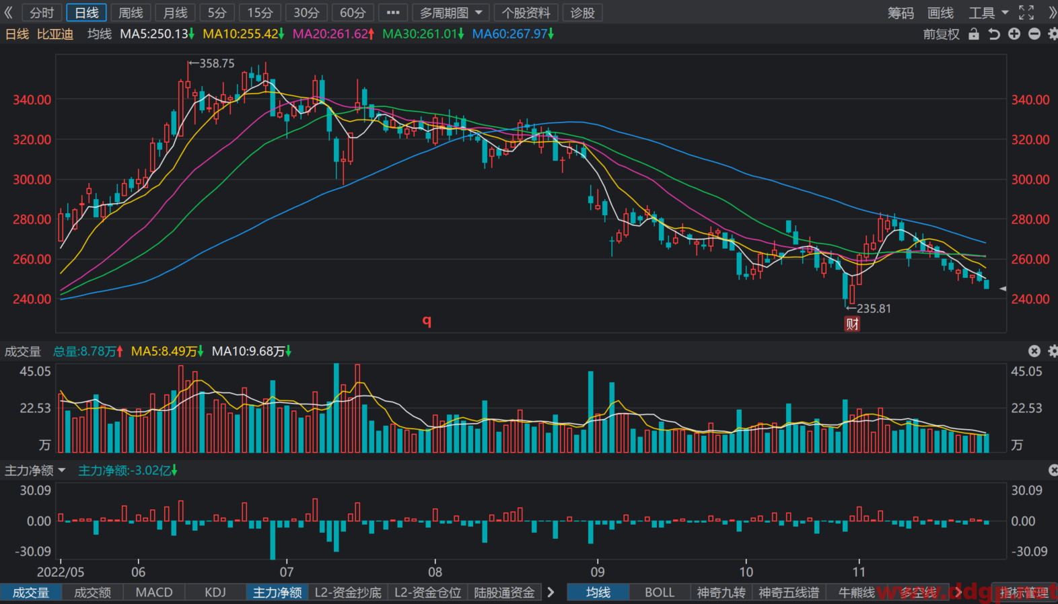
Task: Select 60分 minute timeframe
Action: pos(353,13)
